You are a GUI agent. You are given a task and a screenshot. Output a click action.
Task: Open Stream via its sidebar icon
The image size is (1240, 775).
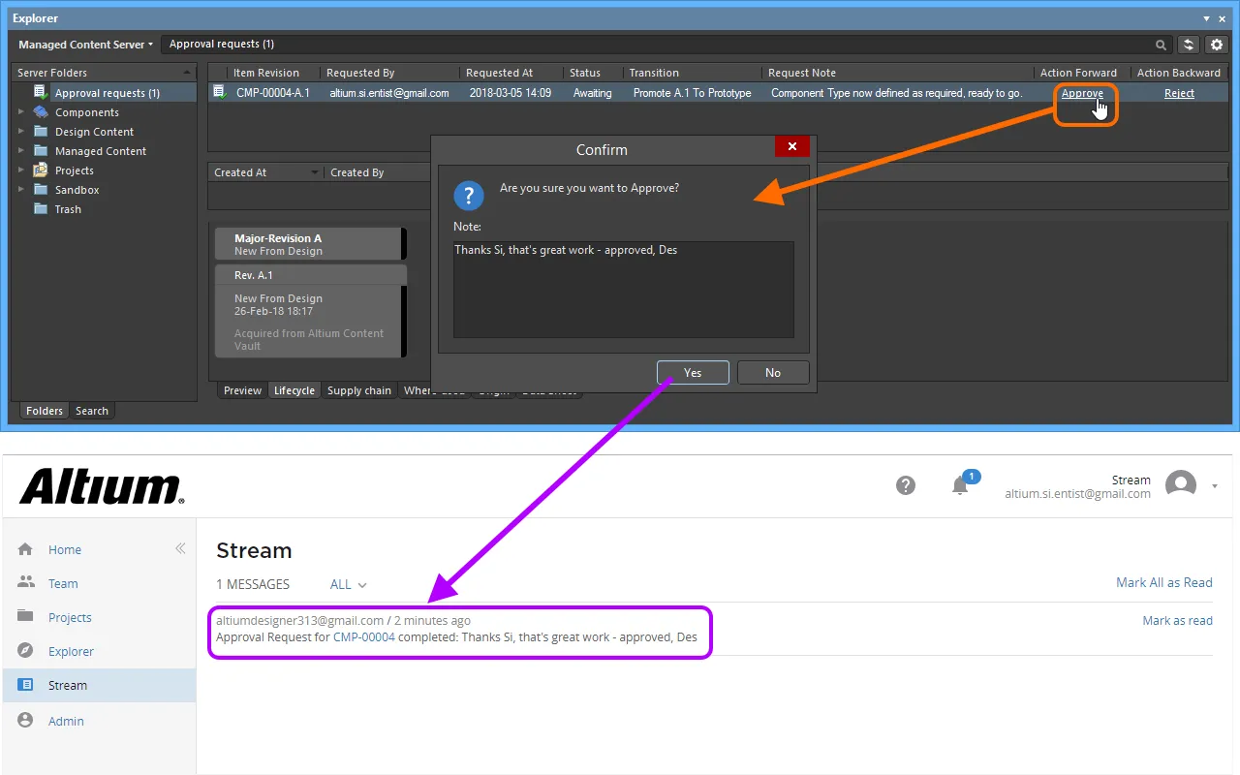(25, 685)
